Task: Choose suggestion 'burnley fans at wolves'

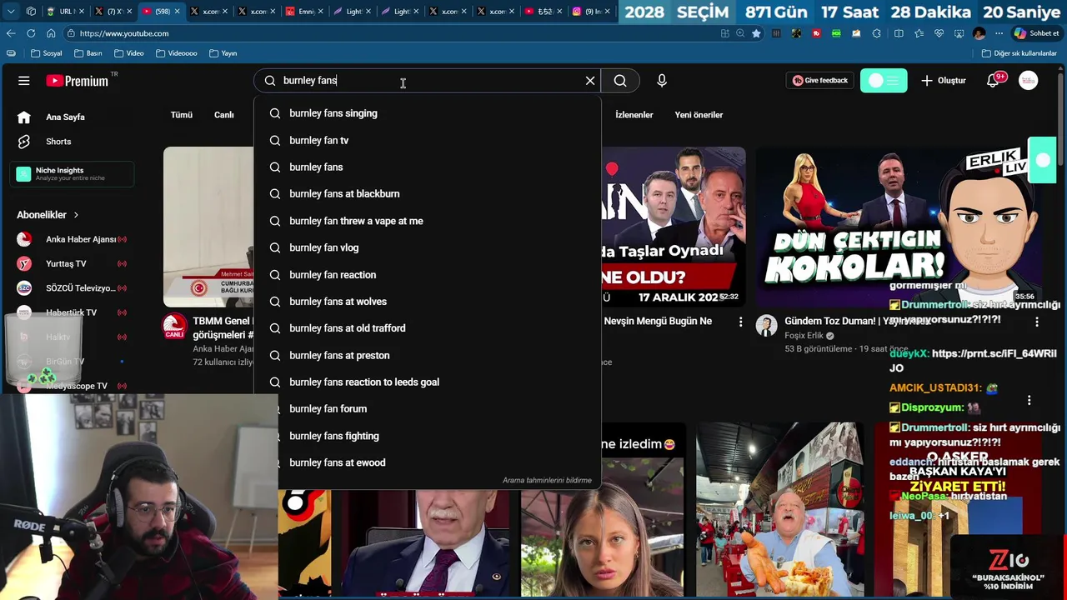Action: (428, 302)
